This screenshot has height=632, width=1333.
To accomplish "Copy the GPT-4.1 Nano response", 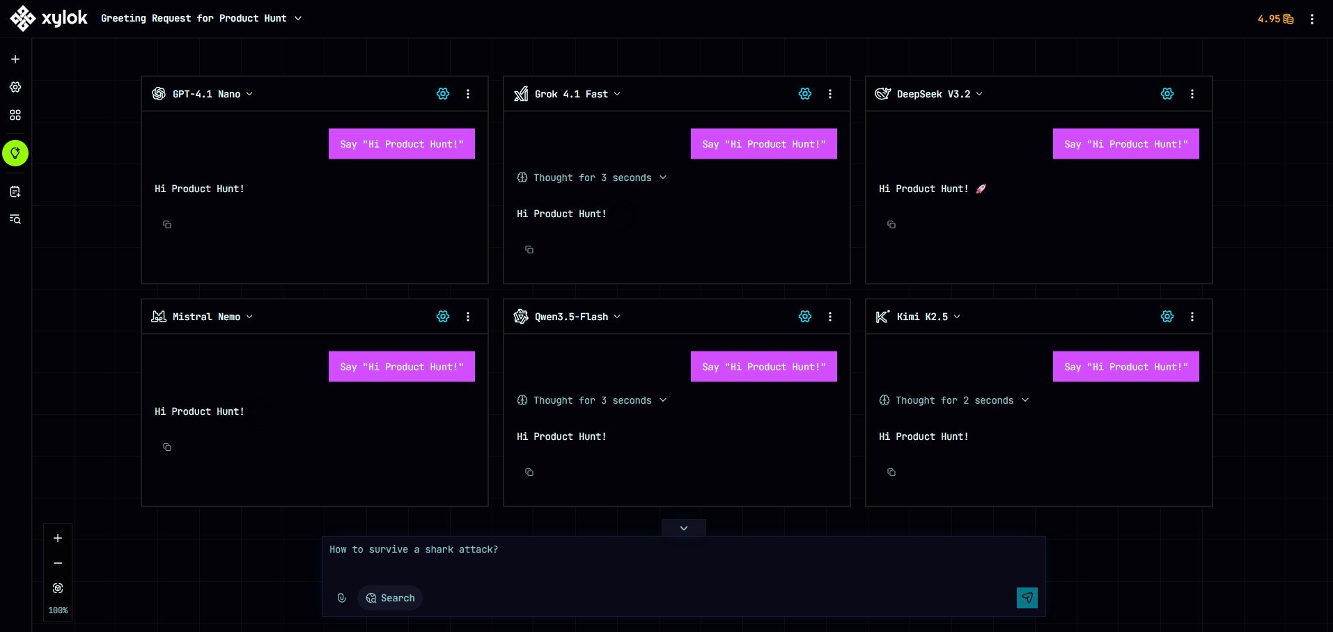I will tap(167, 225).
